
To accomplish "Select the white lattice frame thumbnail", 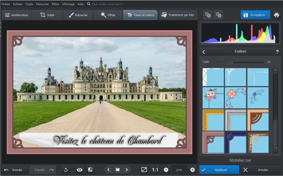I will coord(213,77).
